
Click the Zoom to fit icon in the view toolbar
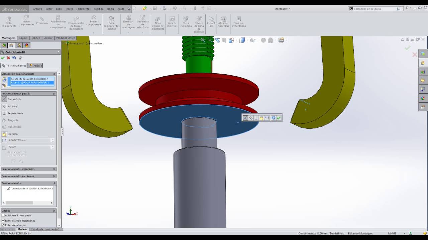pos(203,40)
